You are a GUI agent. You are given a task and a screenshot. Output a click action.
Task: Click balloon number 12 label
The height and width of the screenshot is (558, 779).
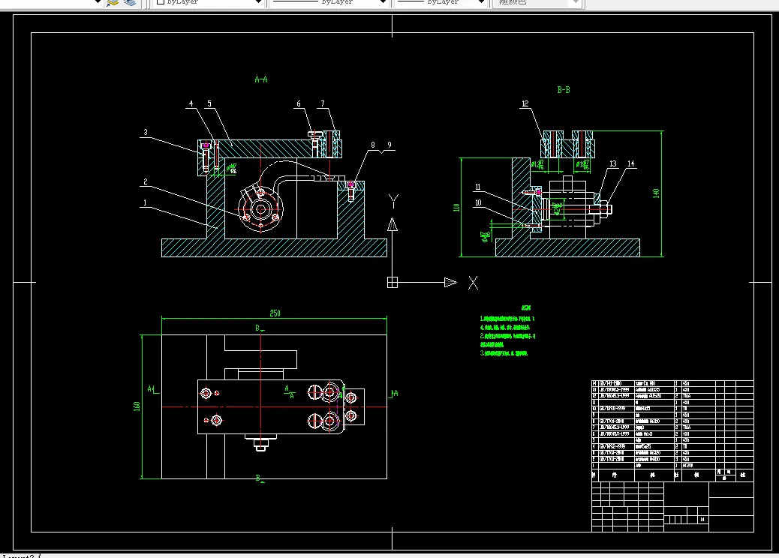tap(525, 103)
